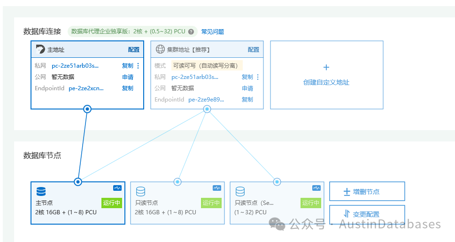Click connector dot atop 只读节点 (Se... card
This screenshot has height=242, width=455.
pyautogui.click(x=277, y=182)
